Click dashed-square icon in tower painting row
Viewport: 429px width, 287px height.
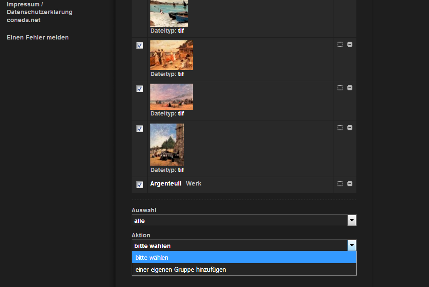click(x=340, y=127)
